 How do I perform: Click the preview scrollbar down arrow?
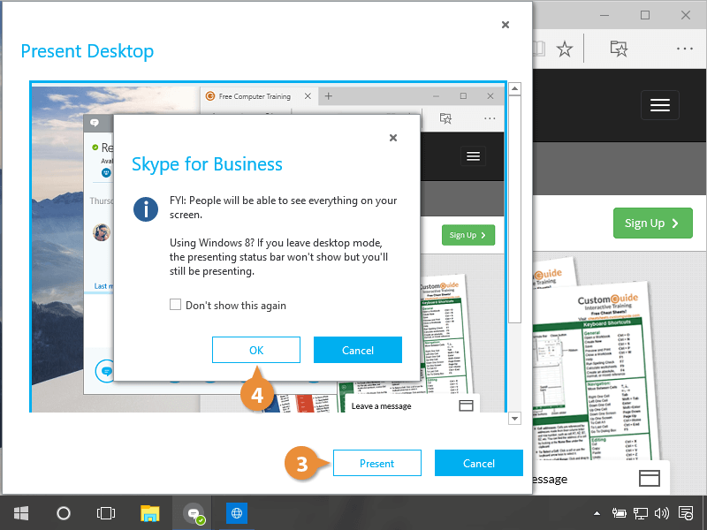click(x=514, y=418)
